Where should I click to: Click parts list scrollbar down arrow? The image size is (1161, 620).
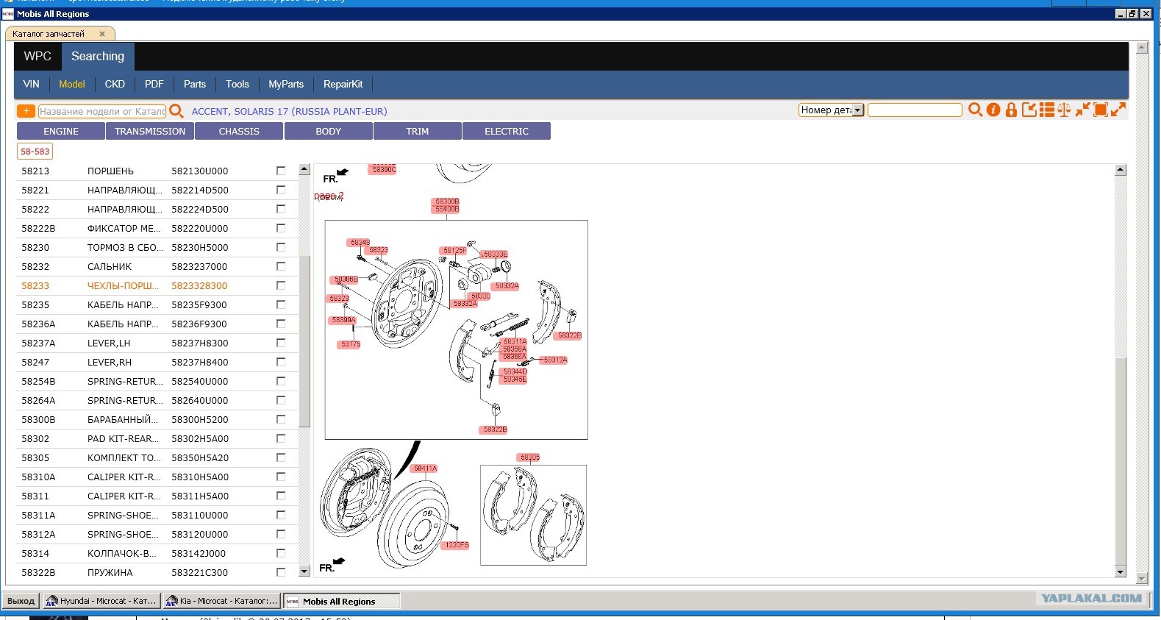click(x=304, y=571)
